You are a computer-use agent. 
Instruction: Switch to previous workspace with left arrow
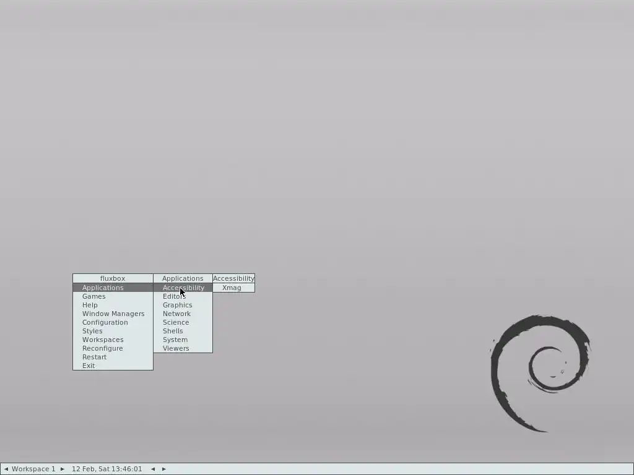point(6,469)
